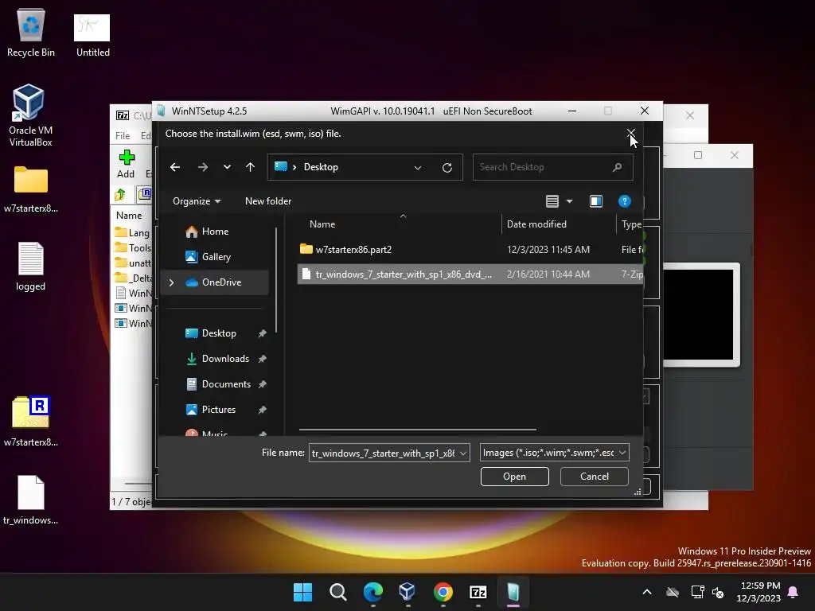Open recent locations chevron
The height and width of the screenshot is (611, 815).
[x=227, y=167]
